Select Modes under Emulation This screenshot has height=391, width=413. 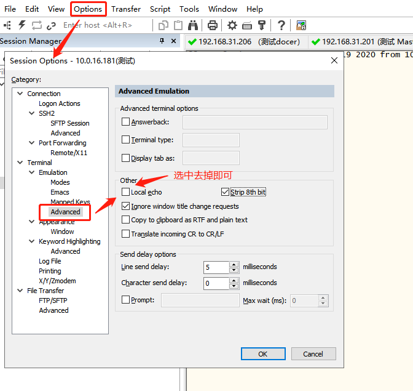[60, 182]
